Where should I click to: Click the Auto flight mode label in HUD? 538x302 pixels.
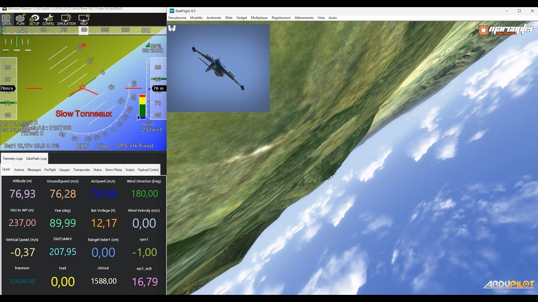[x=148, y=124]
